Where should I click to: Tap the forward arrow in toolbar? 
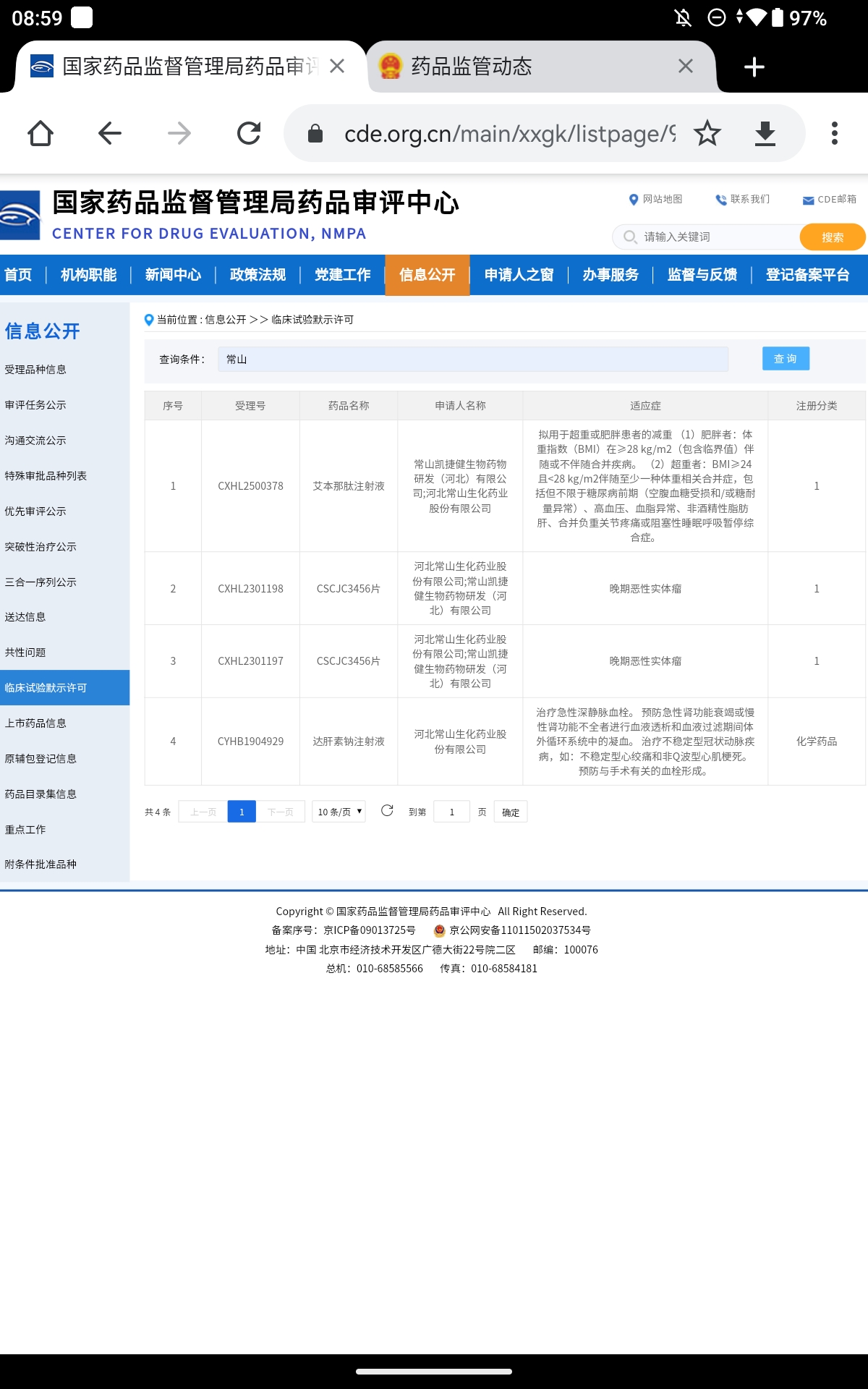point(179,133)
